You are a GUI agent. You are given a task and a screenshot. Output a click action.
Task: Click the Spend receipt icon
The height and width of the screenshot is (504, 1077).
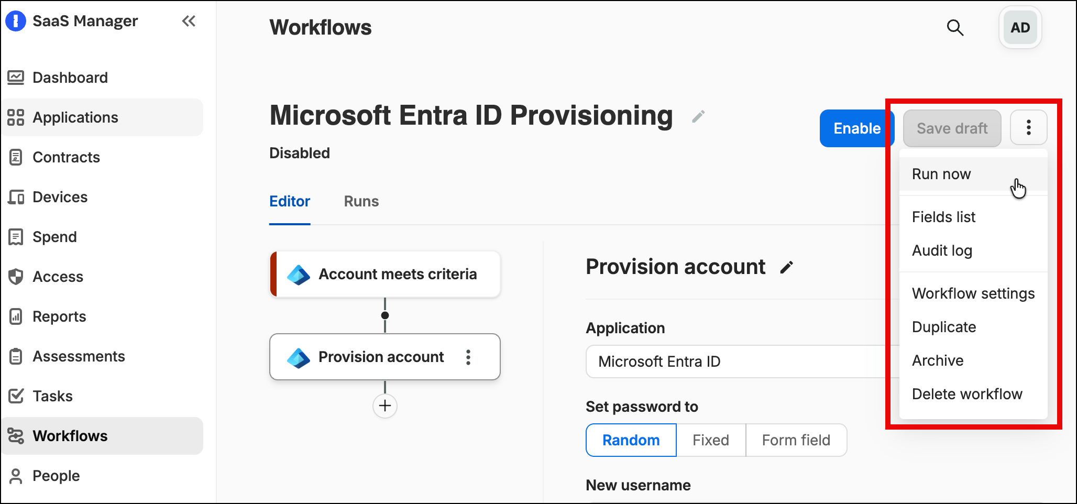16,237
